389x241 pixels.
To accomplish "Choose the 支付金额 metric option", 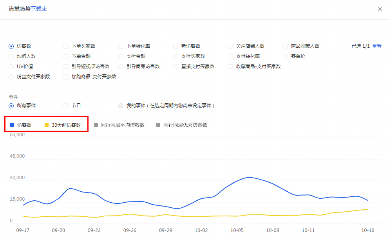I will coord(121,56).
